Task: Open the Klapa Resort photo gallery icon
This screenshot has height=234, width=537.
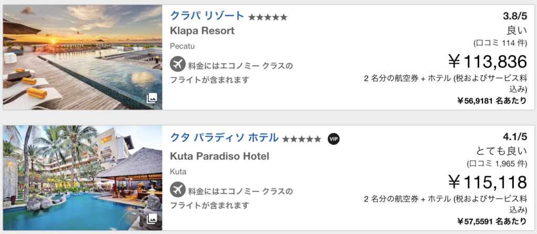Action: [x=152, y=98]
